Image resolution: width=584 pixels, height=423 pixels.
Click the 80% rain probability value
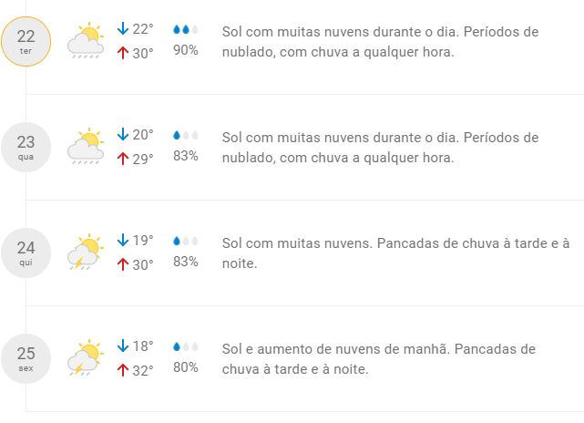tap(186, 367)
